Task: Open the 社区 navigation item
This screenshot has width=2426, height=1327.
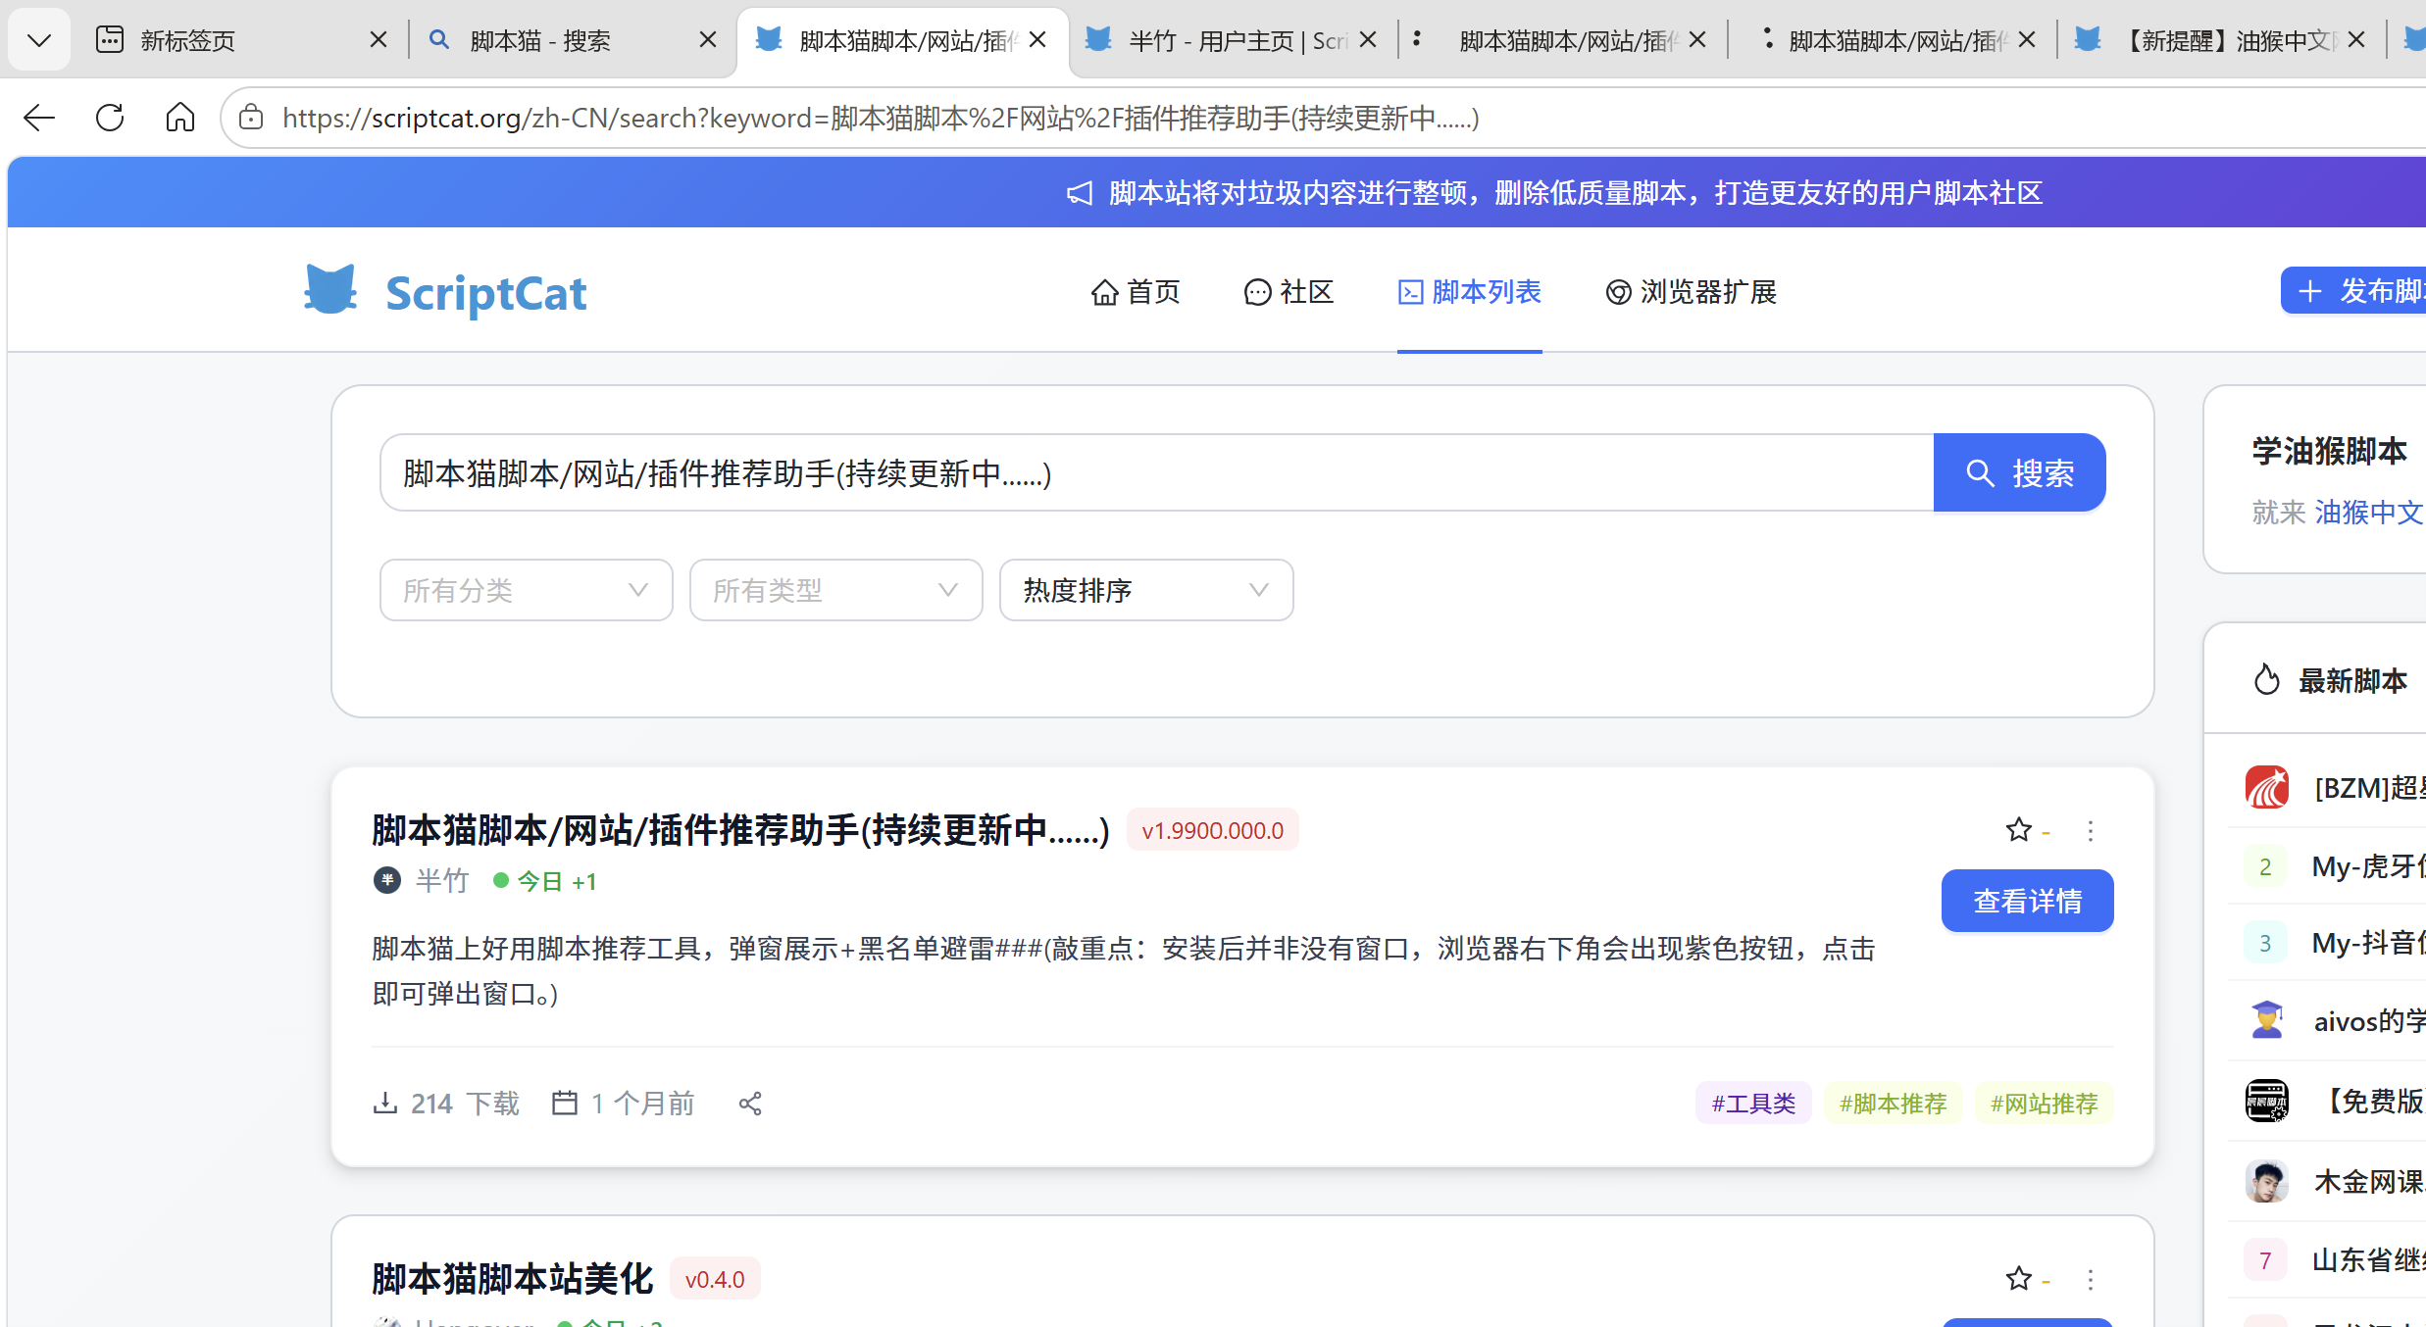Action: 1289,292
